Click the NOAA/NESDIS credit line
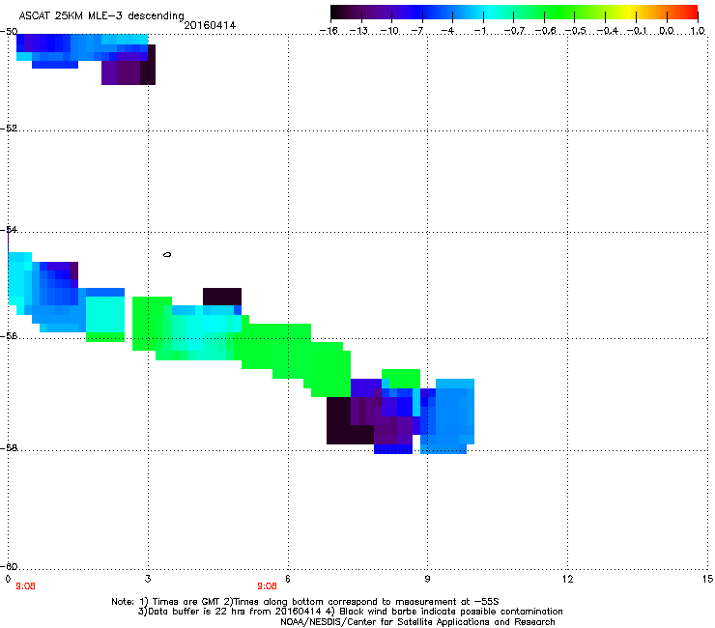 pyautogui.click(x=417, y=622)
